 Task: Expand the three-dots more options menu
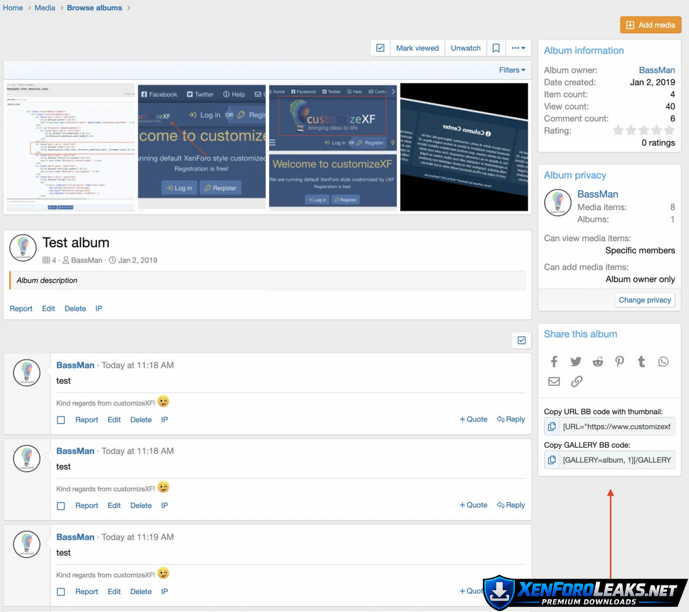point(518,48)
